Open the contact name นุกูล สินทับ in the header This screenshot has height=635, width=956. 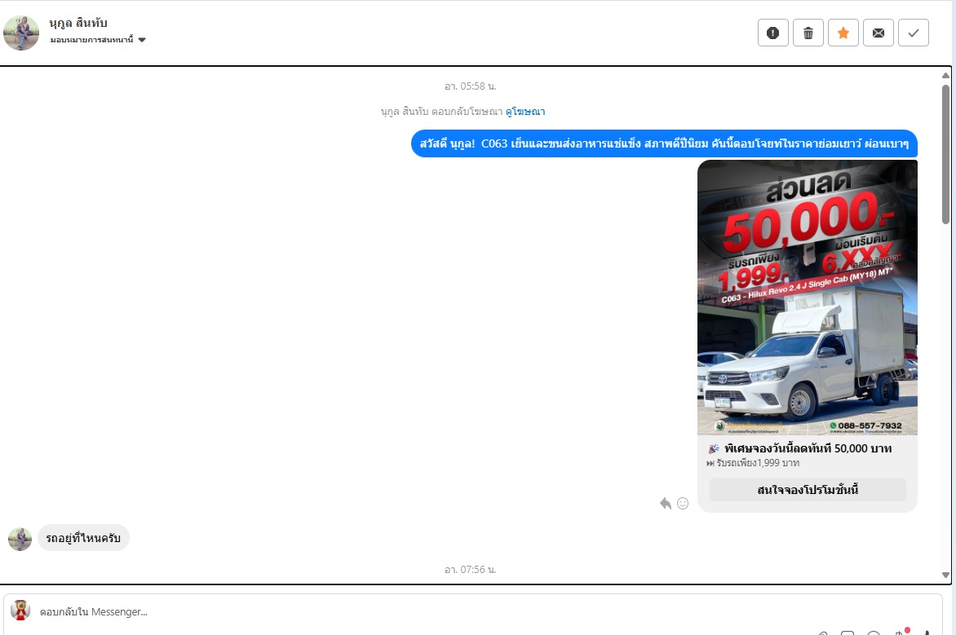pyautogui.click(x=78, y=23)
